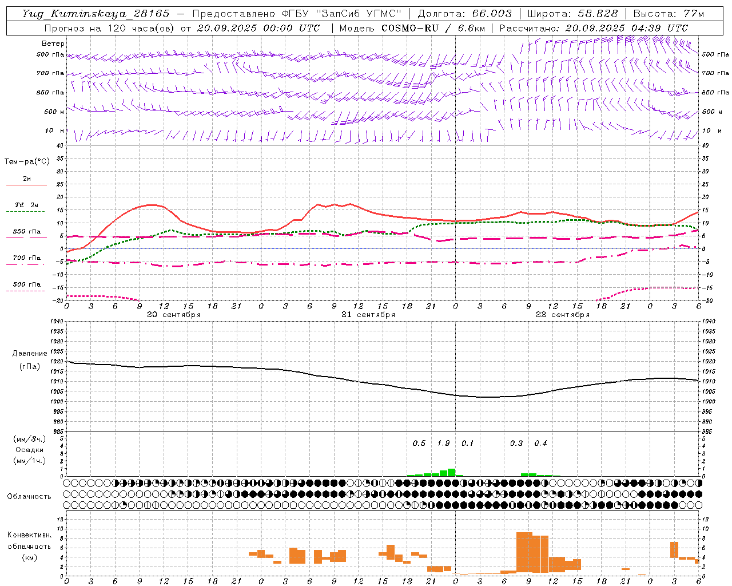Click the Тем-ра(°C) axis title

27,162
